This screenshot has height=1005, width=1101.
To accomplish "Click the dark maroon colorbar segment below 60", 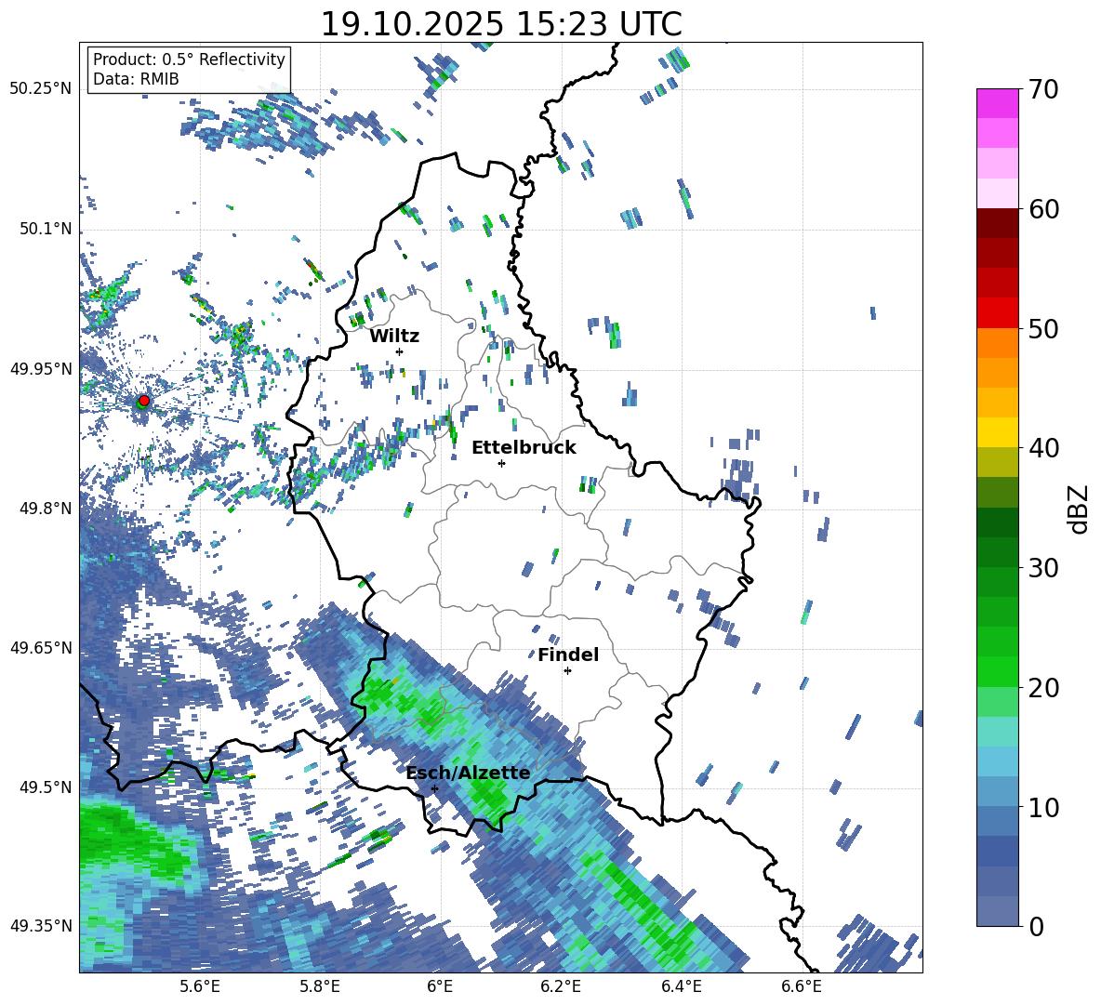I will (x=997, y=223).
